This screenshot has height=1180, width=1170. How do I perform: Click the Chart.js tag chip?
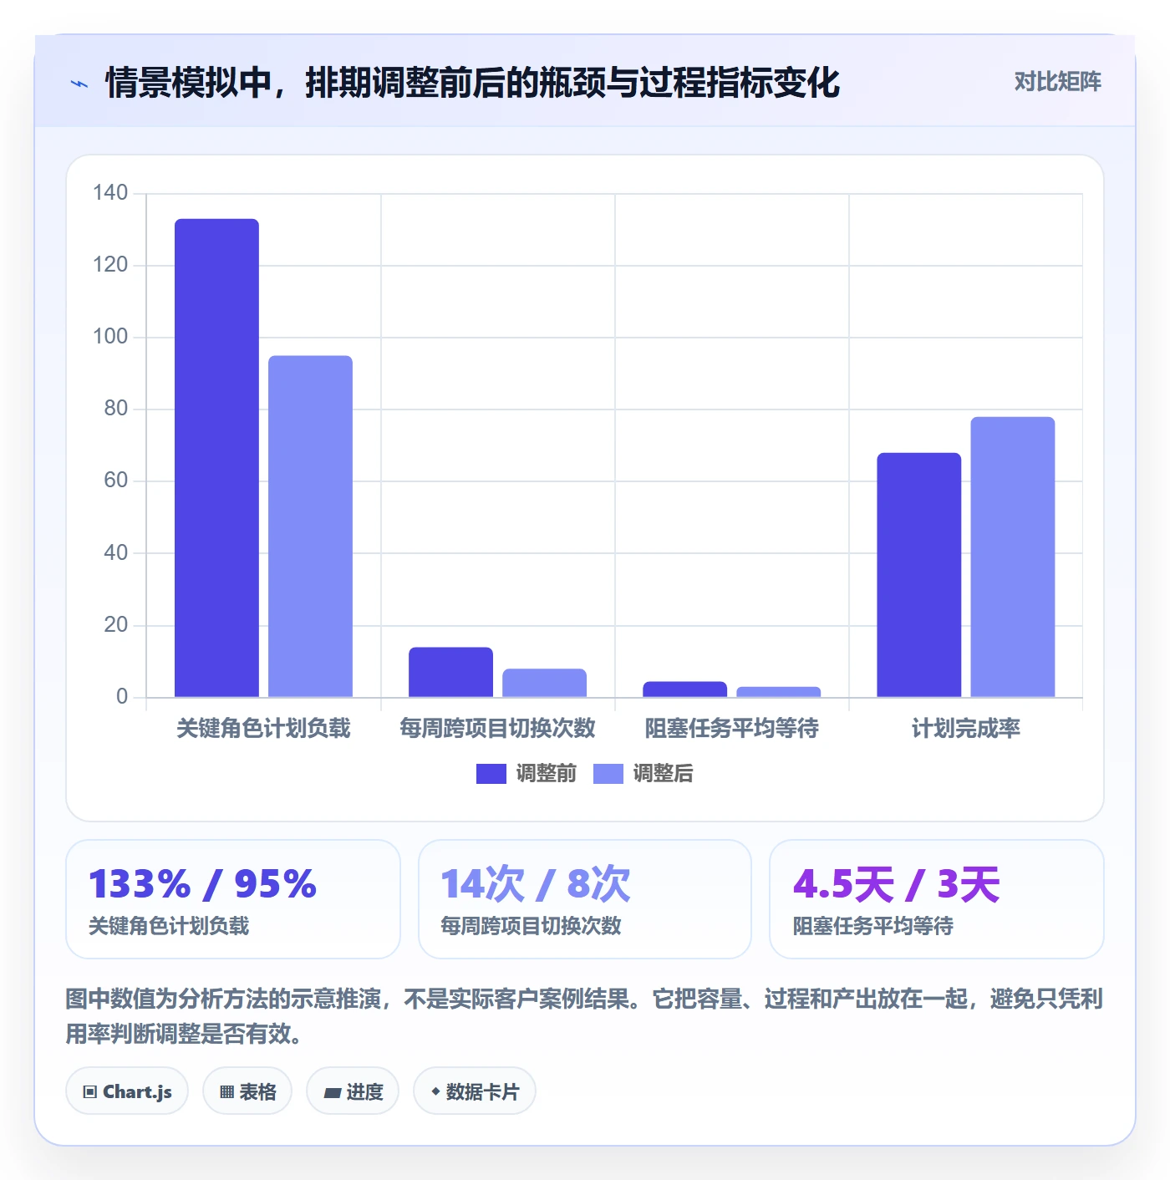[x=127, y=1091]
